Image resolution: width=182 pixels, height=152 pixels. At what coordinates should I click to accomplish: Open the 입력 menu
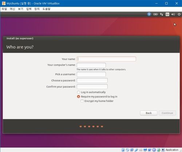point(29,9)
